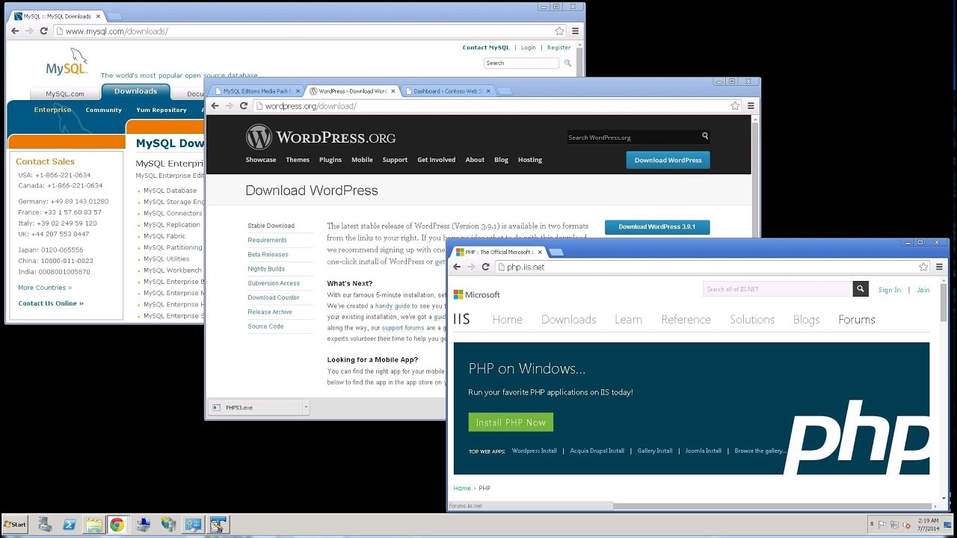Open Downloads tab on MySQL site
Image resolution: width=957 pixels, height=538 pixels.
click(135, 91)
